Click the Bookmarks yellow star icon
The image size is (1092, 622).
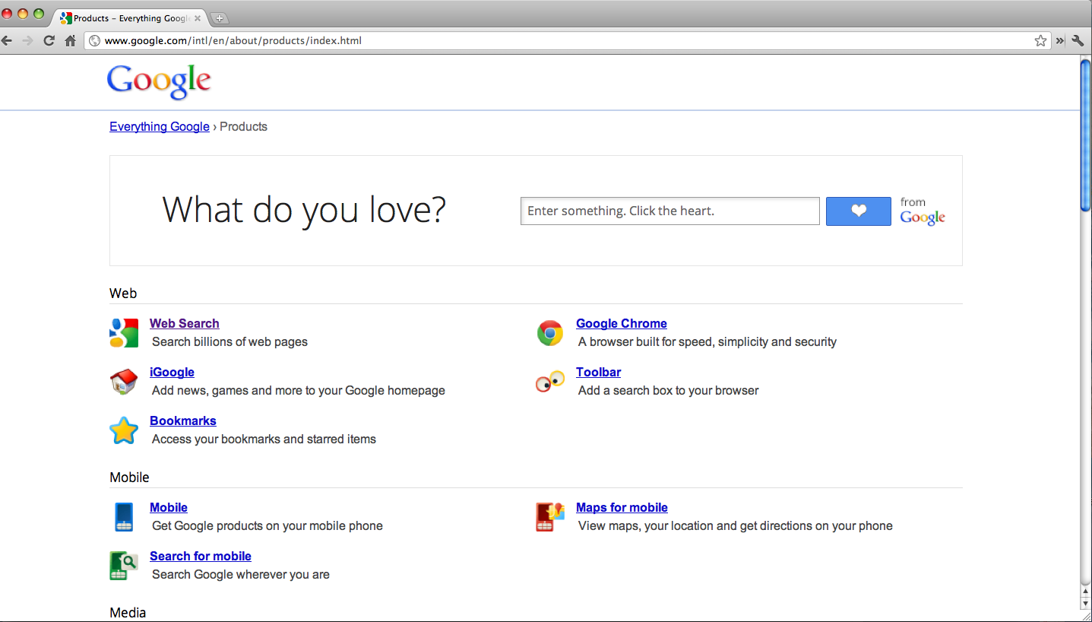(x=124, y=430)
